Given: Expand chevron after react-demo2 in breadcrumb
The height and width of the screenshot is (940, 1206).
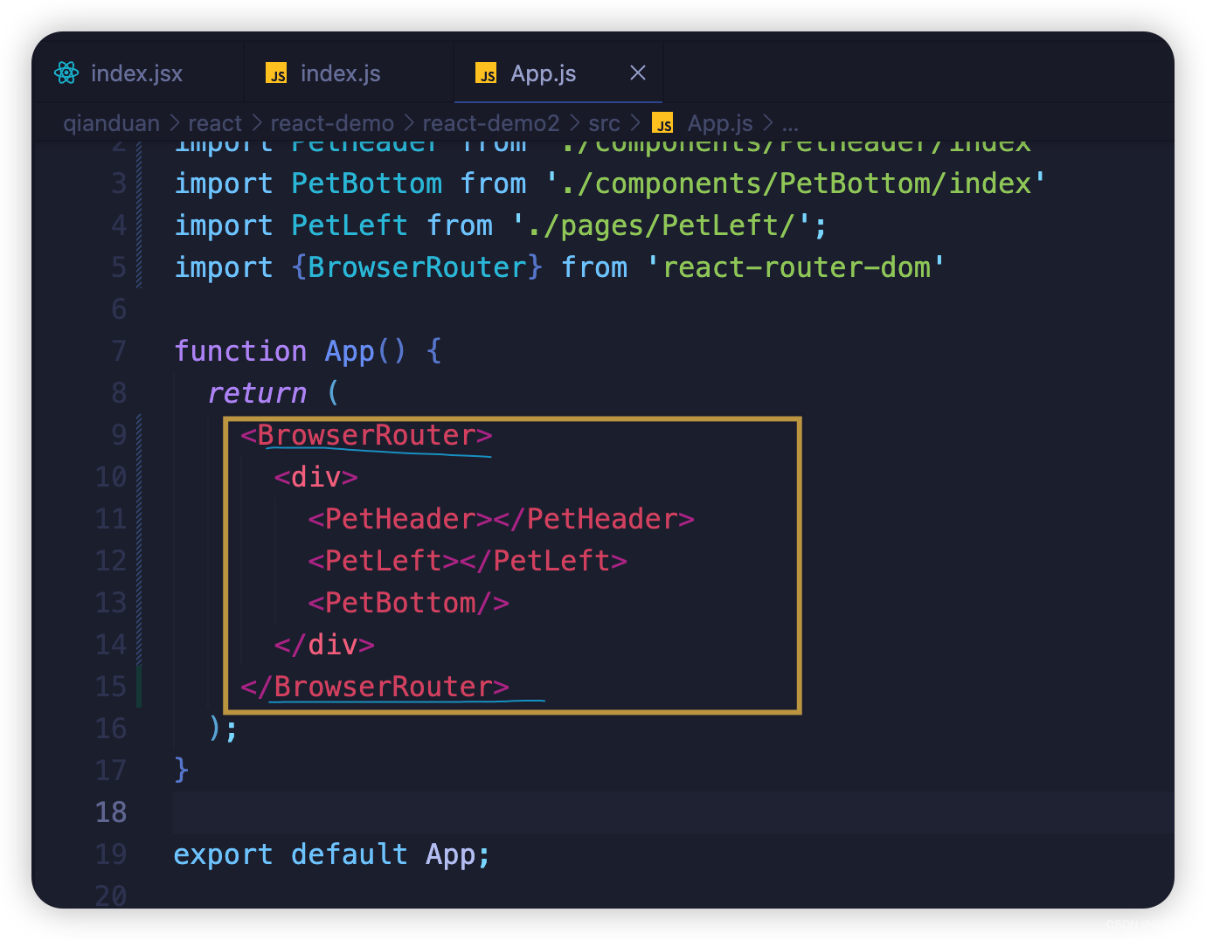Looking at the screenshot, I should coord(574,123).
